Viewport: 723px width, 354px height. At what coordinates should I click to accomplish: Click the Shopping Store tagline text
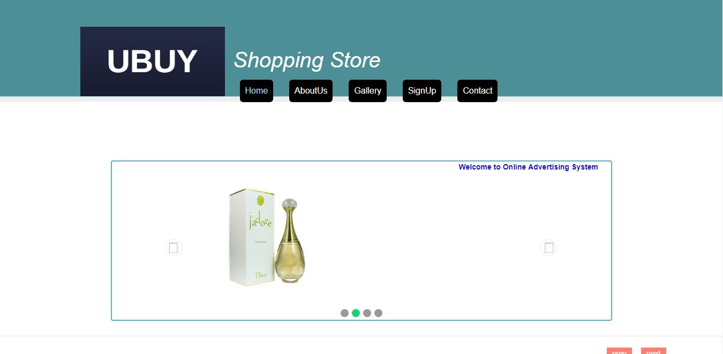point(307,60)
